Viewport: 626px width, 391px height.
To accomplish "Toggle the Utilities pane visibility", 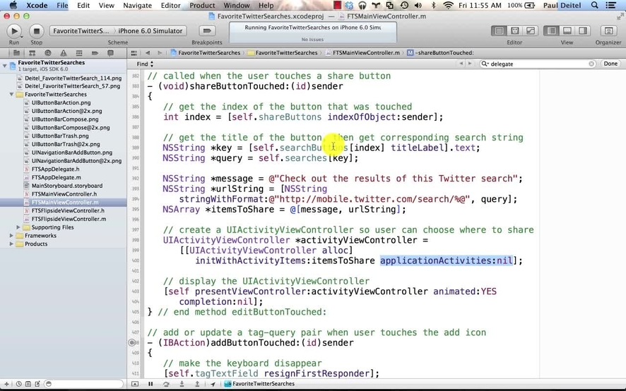I will click(x=582, y=31).
